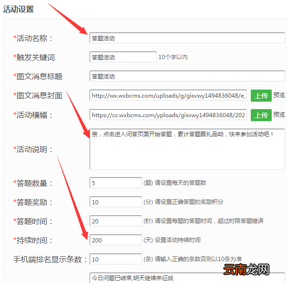Upload image for 图文消息封面
Screen dimensions: 287x283
(261, 95)
